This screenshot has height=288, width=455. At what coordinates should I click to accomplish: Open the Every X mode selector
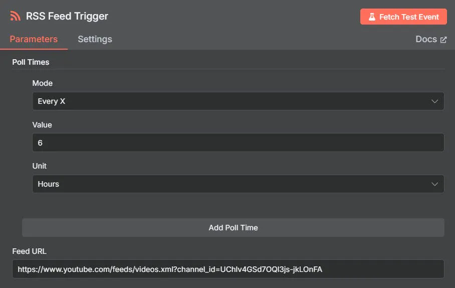pyautogui.click(x=238, y=101)
